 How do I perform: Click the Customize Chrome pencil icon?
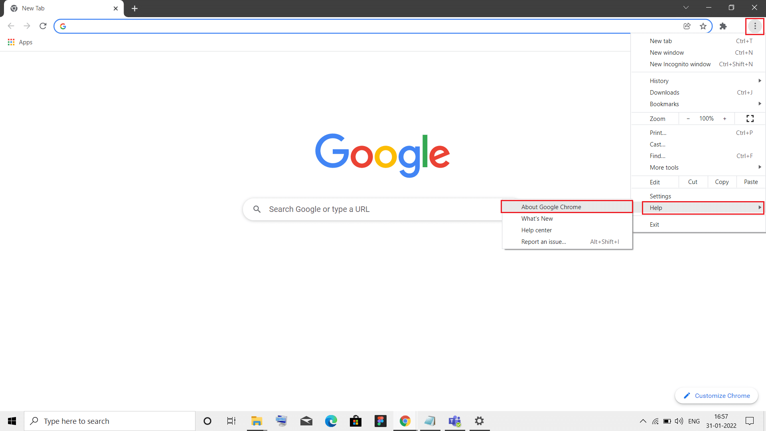click(x=687, y=395)
